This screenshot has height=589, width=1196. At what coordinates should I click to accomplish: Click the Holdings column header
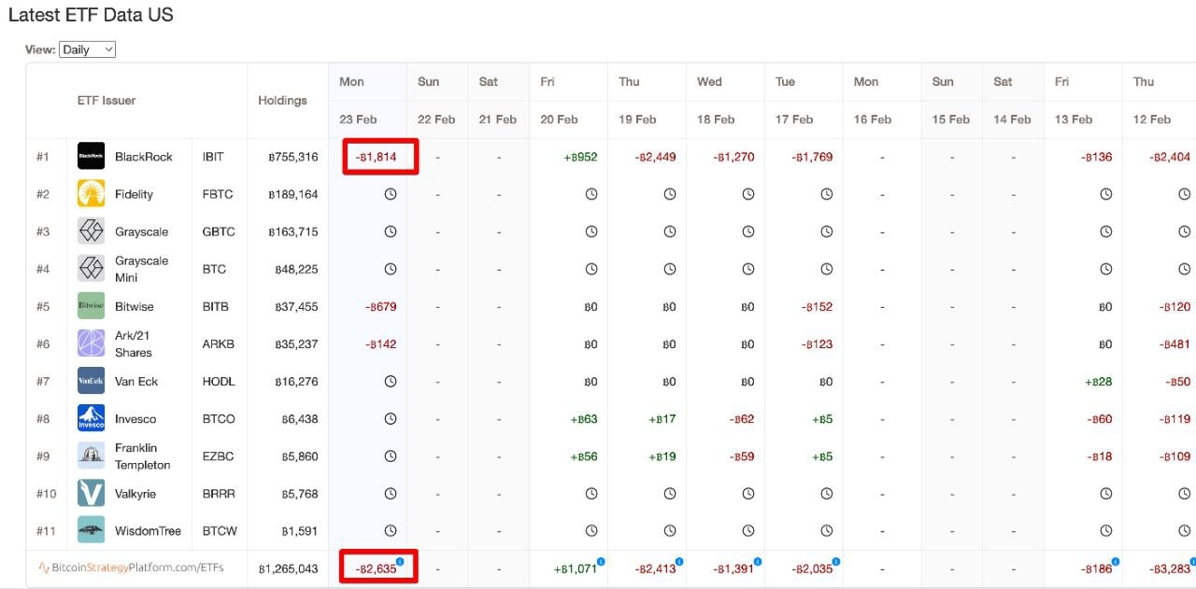coord(282,100)
